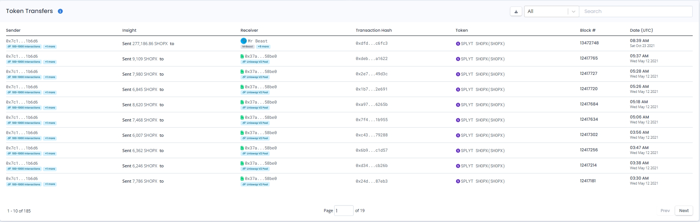The width and height of the screenshot is (700, 222).
Task: Click the download export icon
Action: click(516, 11)
